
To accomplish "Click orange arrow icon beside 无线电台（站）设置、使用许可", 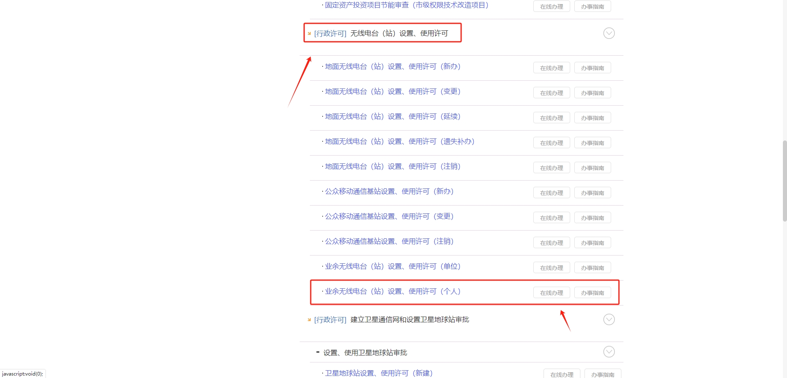I will [x=309, y=34].
